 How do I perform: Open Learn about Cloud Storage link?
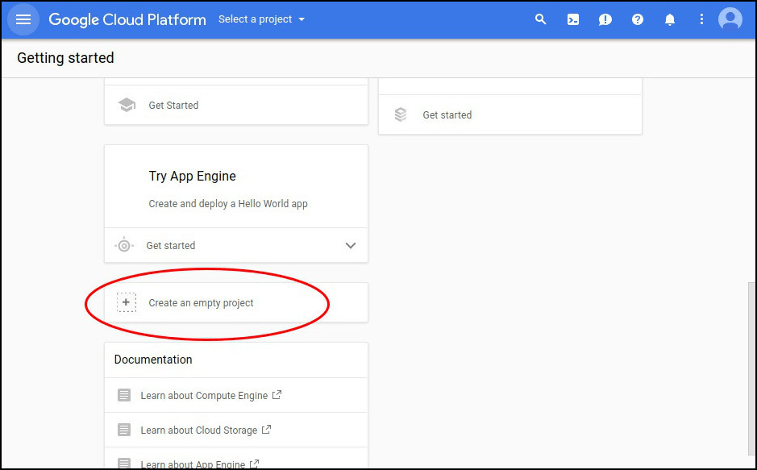tap(198, 430)
